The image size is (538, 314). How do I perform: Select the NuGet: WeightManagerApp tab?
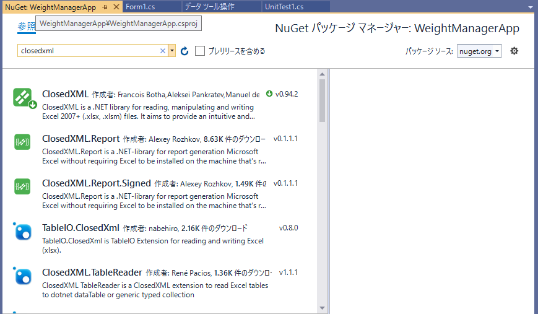coord(51,7)
